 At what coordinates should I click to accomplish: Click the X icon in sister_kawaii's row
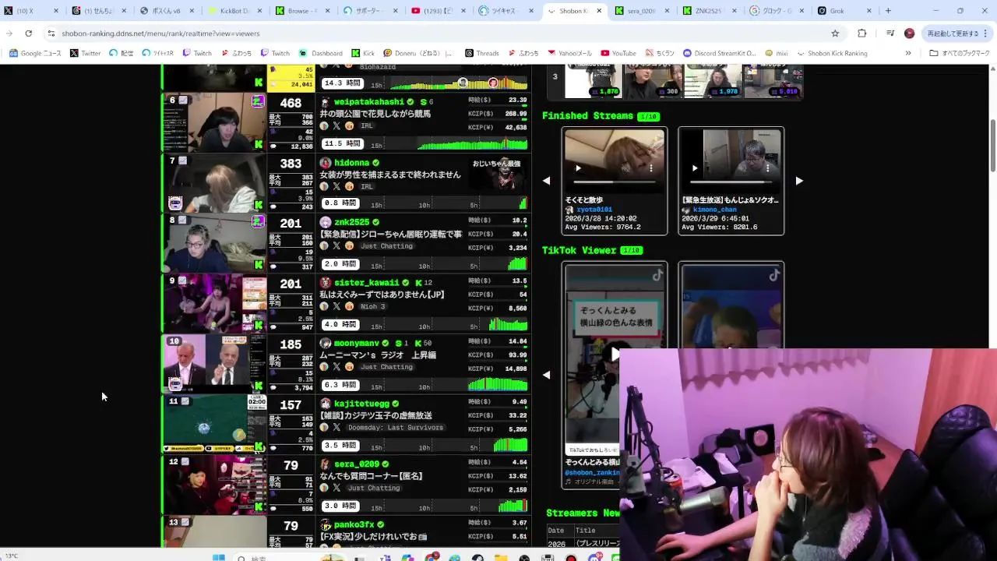336,306
